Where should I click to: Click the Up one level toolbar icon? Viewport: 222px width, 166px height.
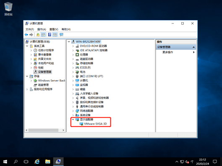click(x=38, y=35)
